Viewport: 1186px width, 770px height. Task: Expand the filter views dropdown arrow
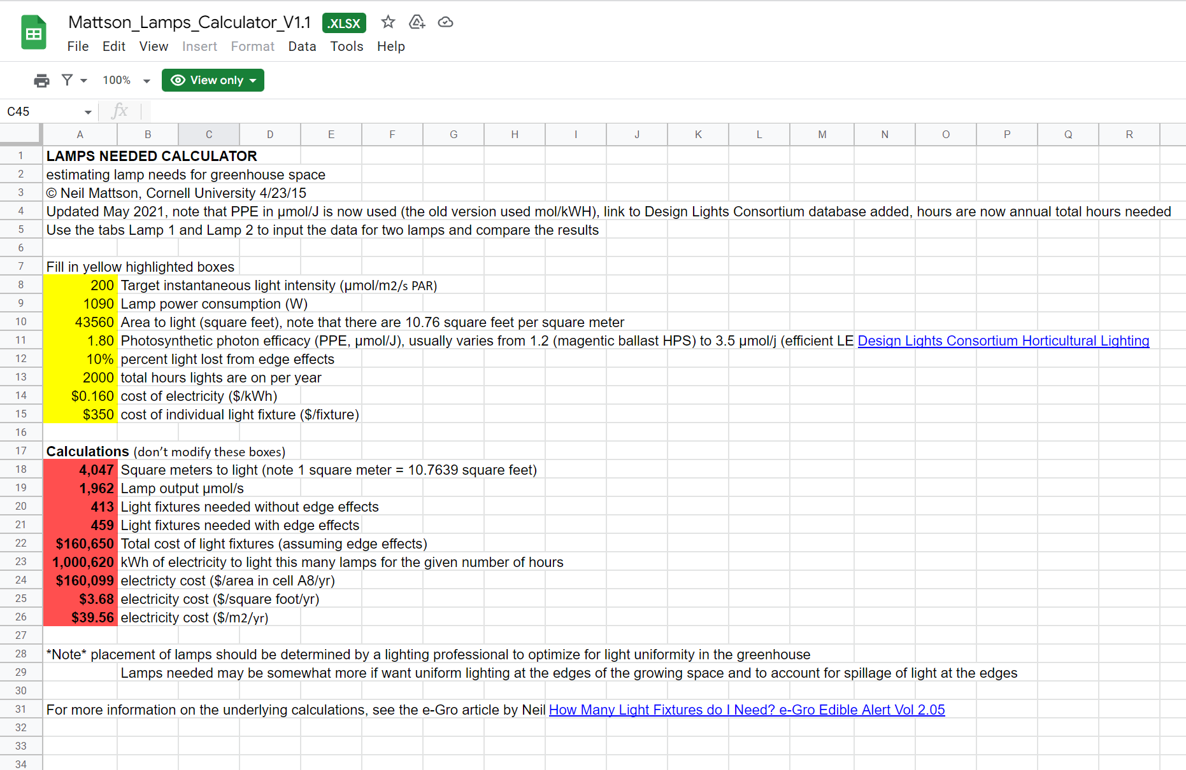tap(83, 81)
